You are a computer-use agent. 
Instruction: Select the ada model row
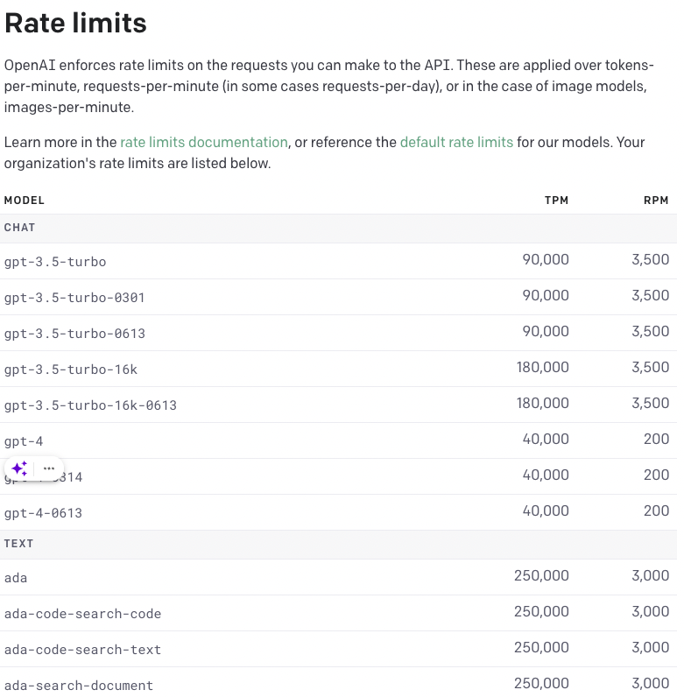[338, 577]
